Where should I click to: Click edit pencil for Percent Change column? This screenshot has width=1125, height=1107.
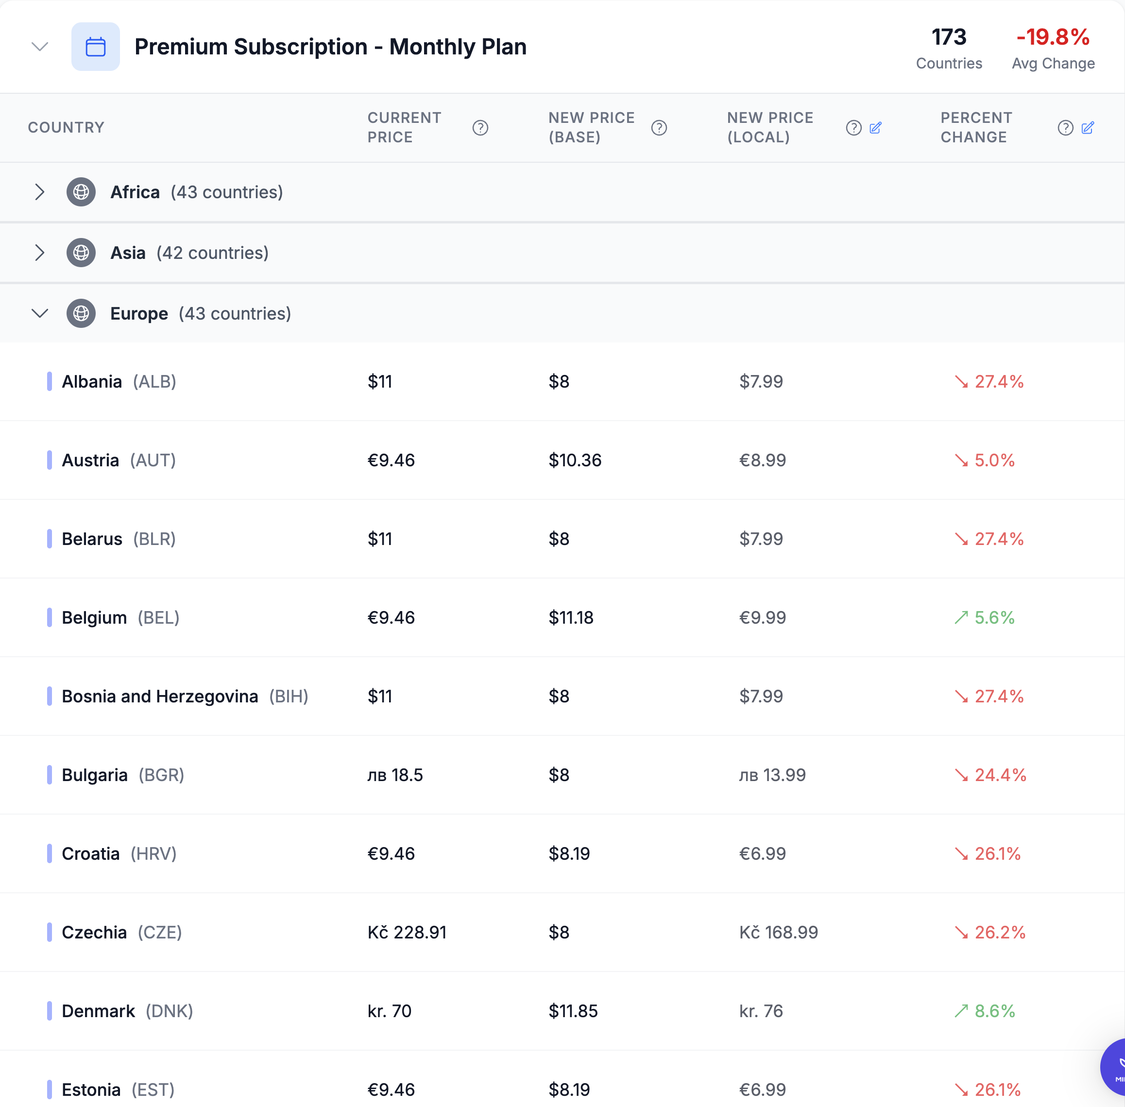(x=1087, y=127)
